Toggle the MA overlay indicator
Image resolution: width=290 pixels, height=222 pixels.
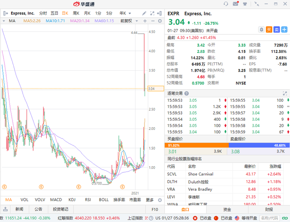coord(9,200)
